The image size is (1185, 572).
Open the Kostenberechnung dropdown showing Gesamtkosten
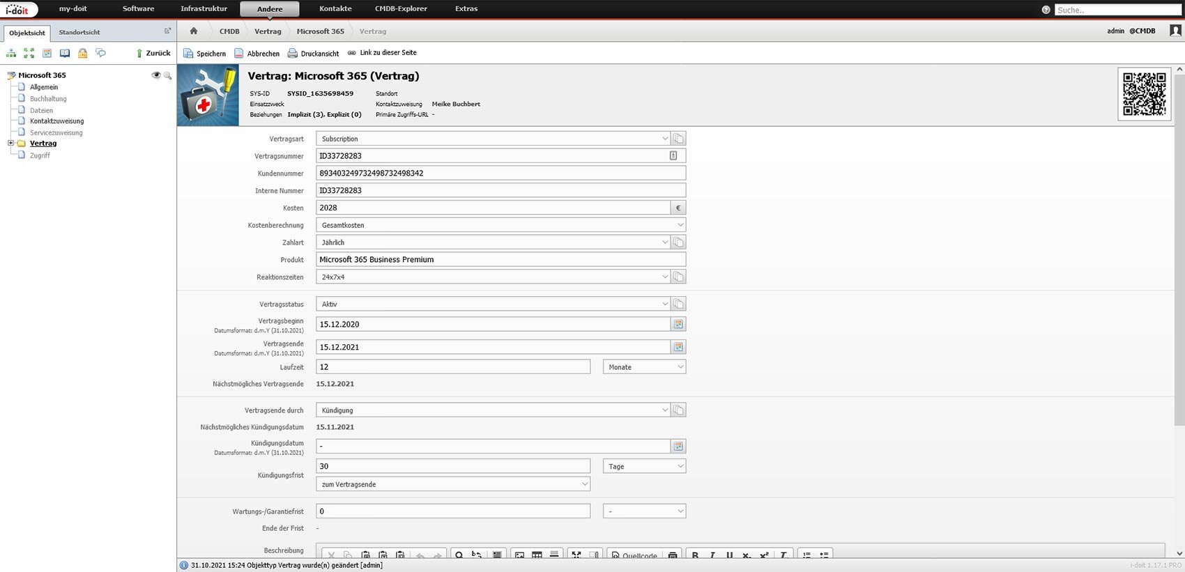point(500,225)
